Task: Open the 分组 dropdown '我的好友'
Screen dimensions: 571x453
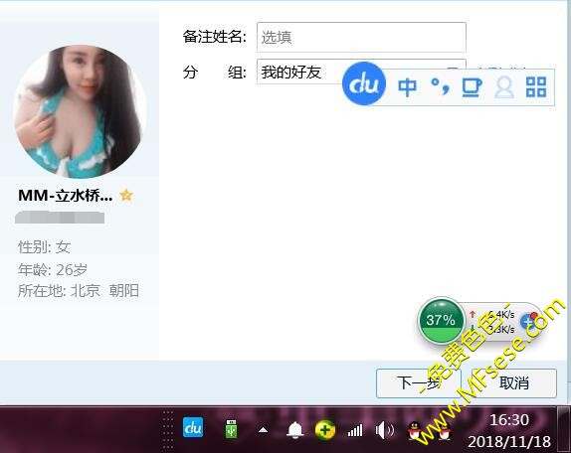Action: click(361, 72)
